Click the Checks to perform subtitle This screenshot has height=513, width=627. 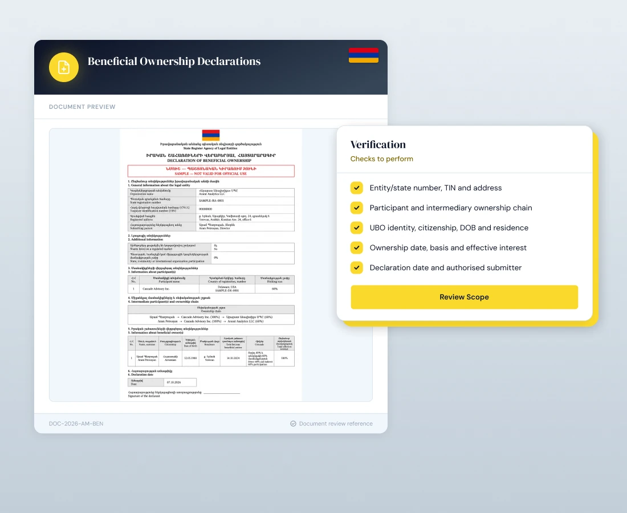click(x=381, y=158)
